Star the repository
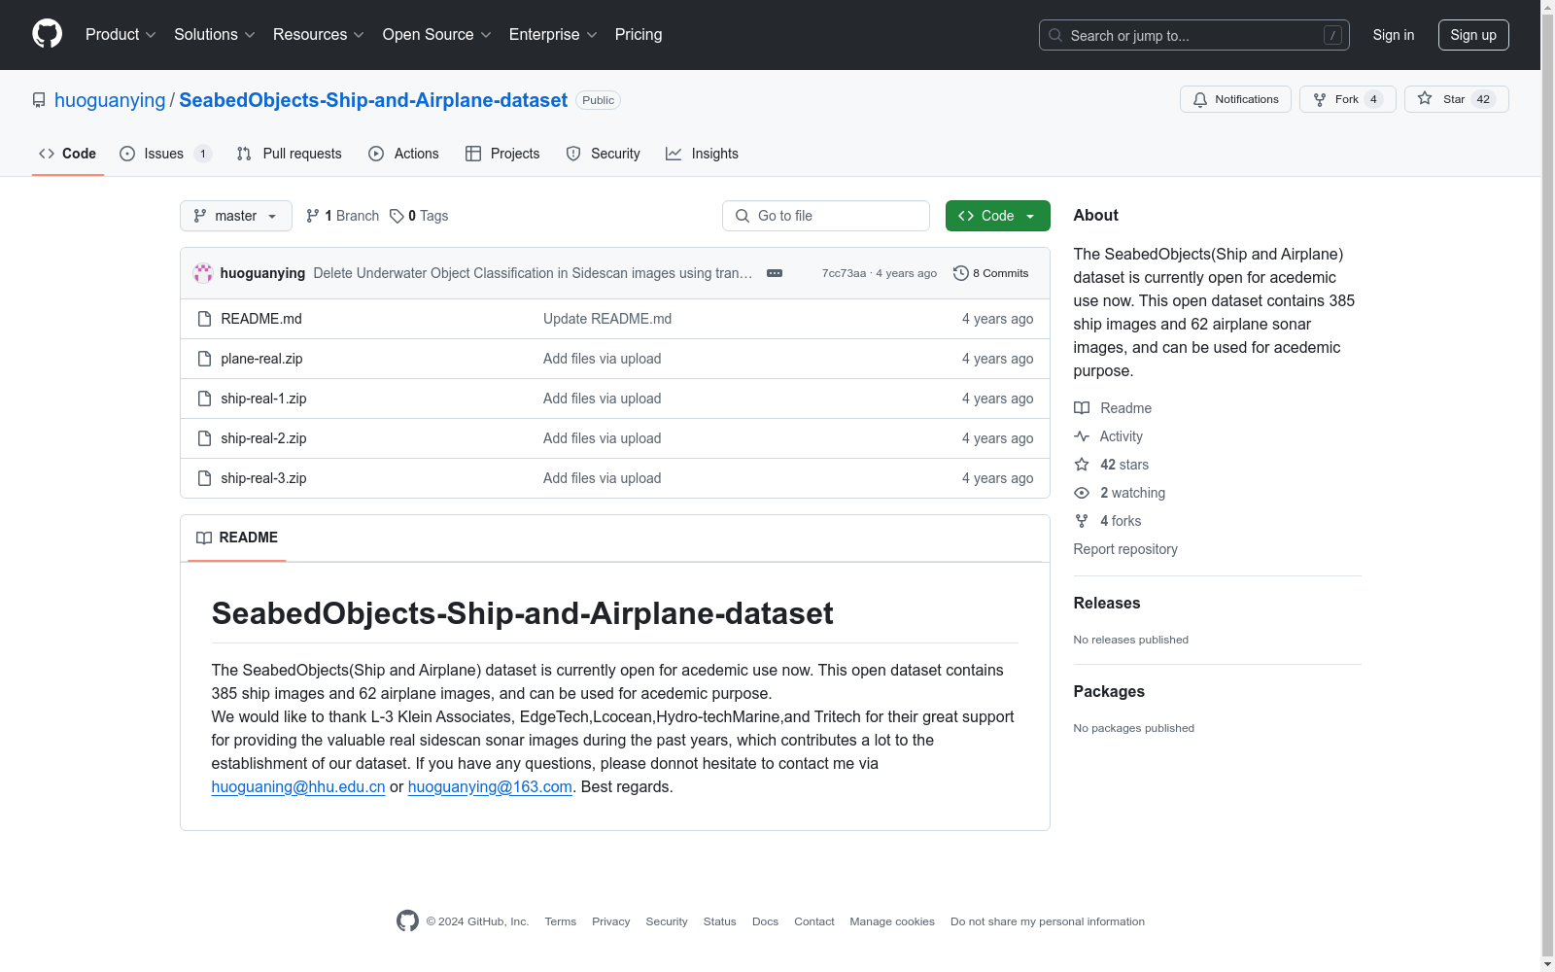The image size is (1555, 972). tap(1456, 99)
